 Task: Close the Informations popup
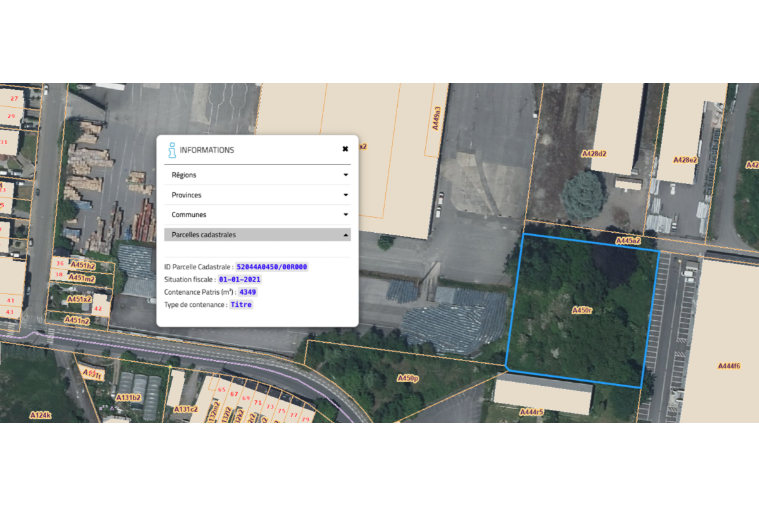tap(345, 149)
